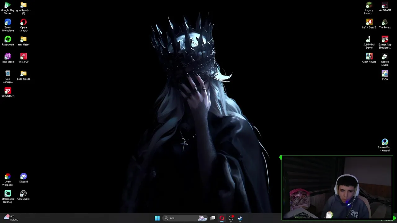Open the Google Play Games desktop icon
The height and width of the screenshot is (223, 397).
(x=8, y=8)
